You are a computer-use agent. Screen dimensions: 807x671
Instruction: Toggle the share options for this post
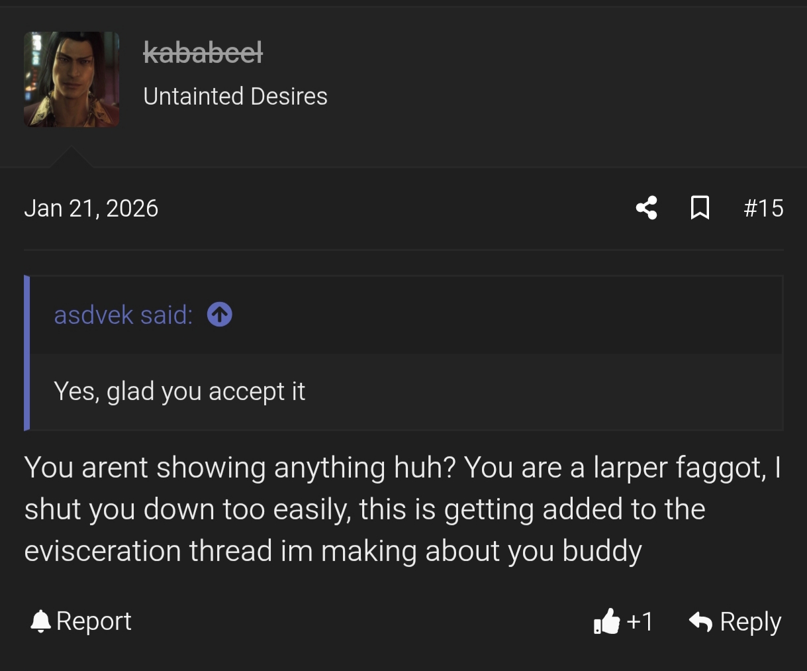point(645,207)
